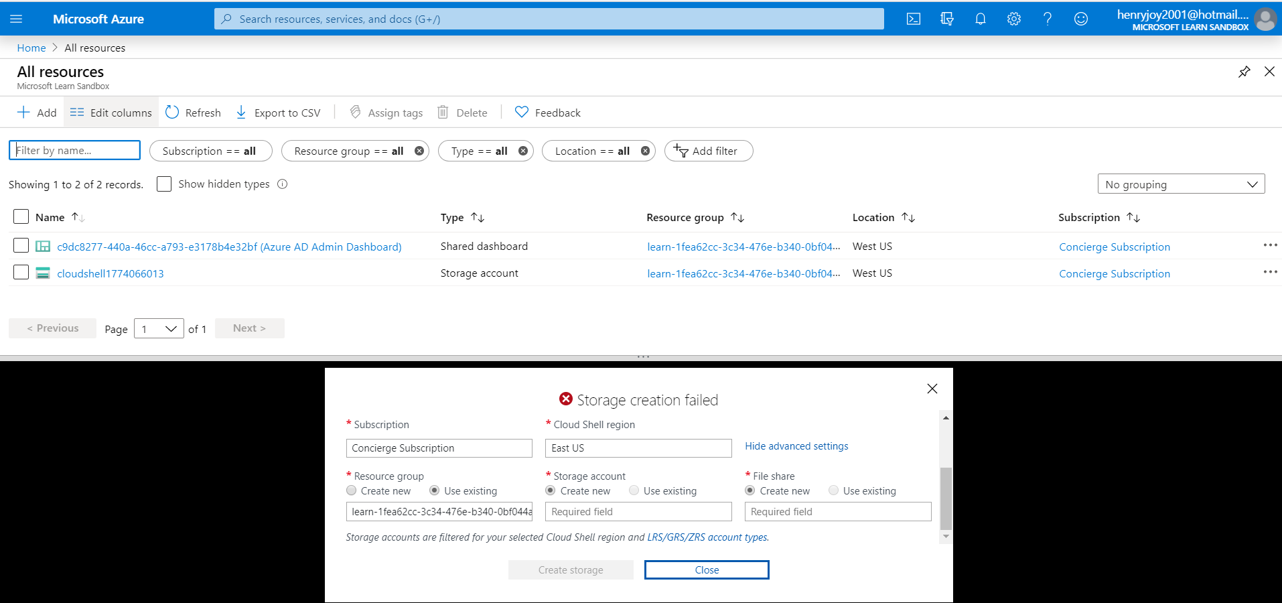Screen dimensions: 1282x603
Task: Click Edit columns in toolbar
Action: (111, 113)
